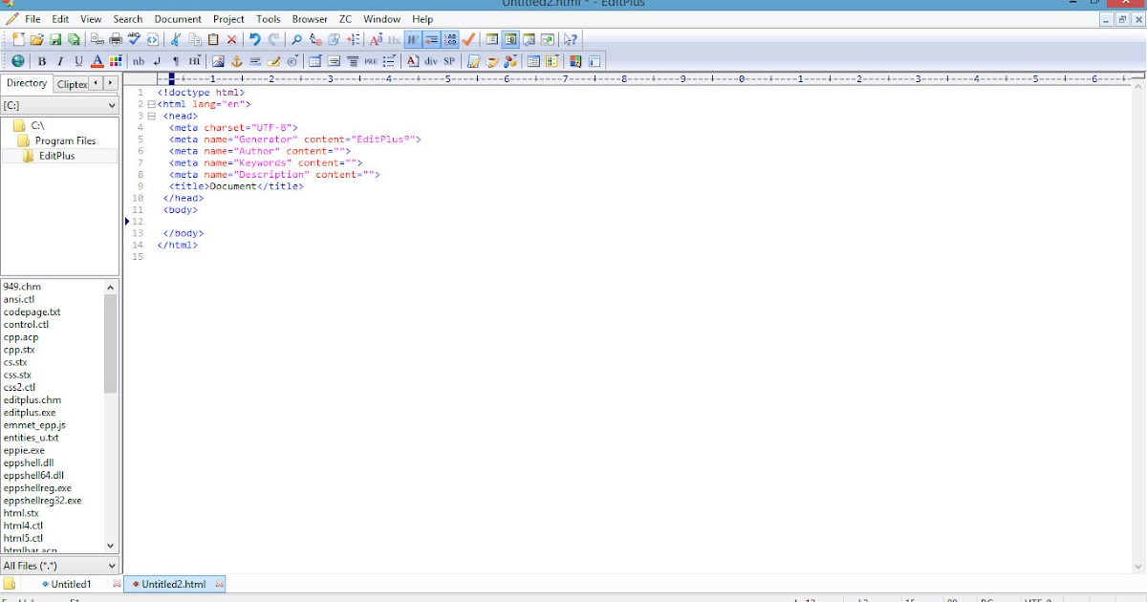Insert div tag from HTML toolbar
Image resolution: width=1147 pixels, height=602 pixels.
431,61
